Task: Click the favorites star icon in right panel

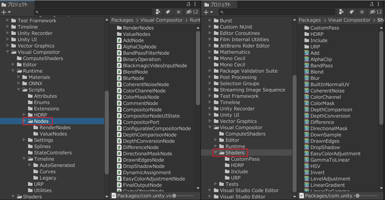Action: tap(362, 12)
